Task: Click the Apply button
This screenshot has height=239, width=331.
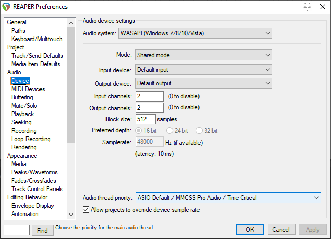Action: pyautogui.click(x=312, y=230)
